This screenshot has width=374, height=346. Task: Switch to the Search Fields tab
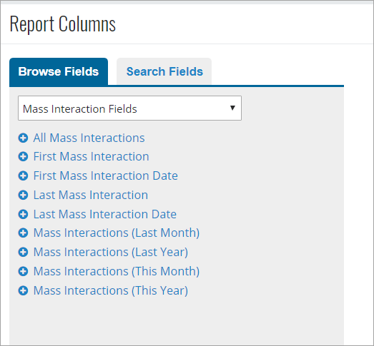pyautogui.click(x=164, y=71)
